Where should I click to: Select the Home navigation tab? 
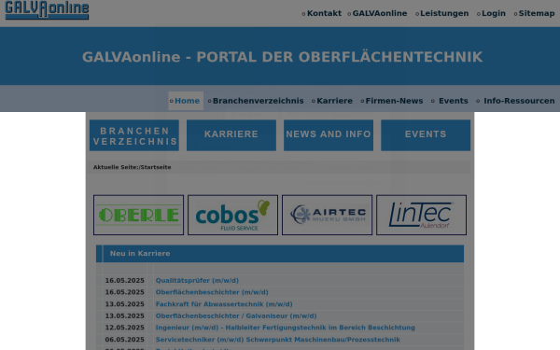click(x=187, y=101)
